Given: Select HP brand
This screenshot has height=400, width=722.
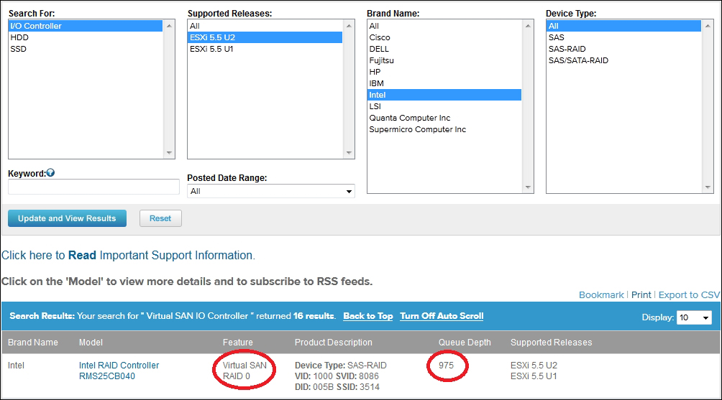Looking at the screenshot, I should click(x=444, y=72).
